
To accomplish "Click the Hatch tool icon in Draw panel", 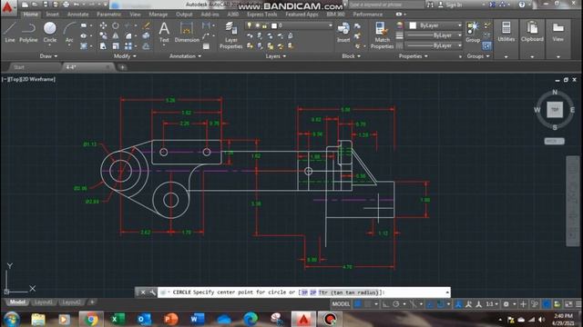I will pyautogui.click(x=84, y=46).
